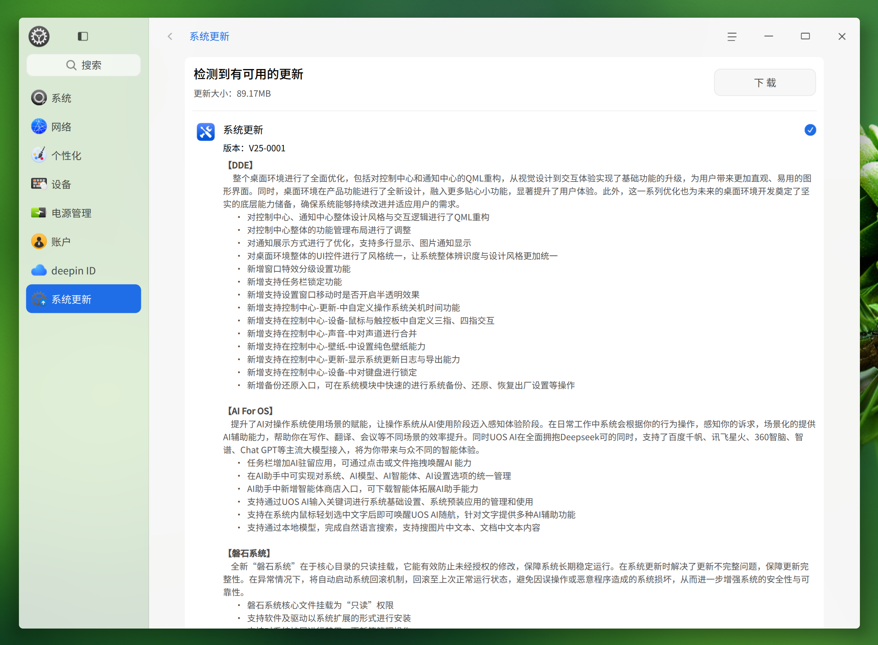Open deepin ID via its cloud icon
The height and width of the screenshot is (645, 878).
[x=39, y=270]
